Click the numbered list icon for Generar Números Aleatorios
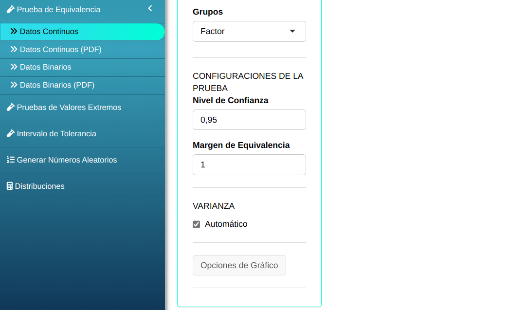527x310 pixels. pyautogui.click(x=10, y=160)
